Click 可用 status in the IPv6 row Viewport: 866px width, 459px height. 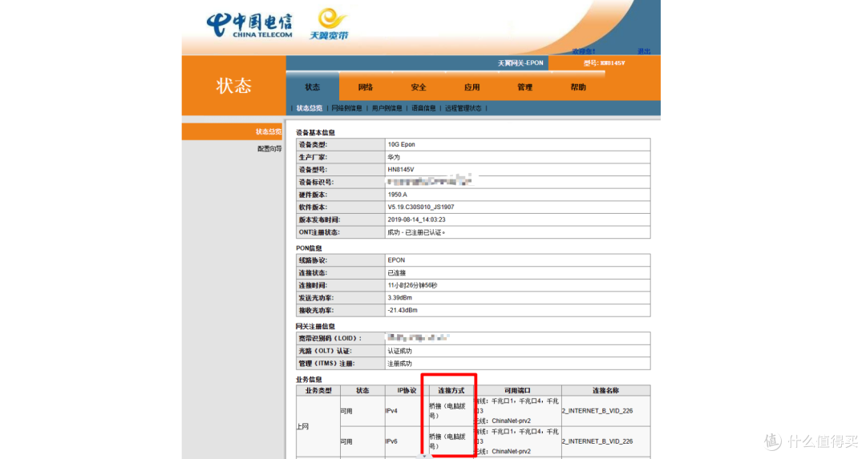(346, 441)
